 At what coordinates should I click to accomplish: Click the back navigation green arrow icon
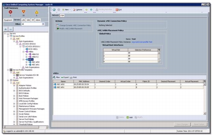(54, 9)
